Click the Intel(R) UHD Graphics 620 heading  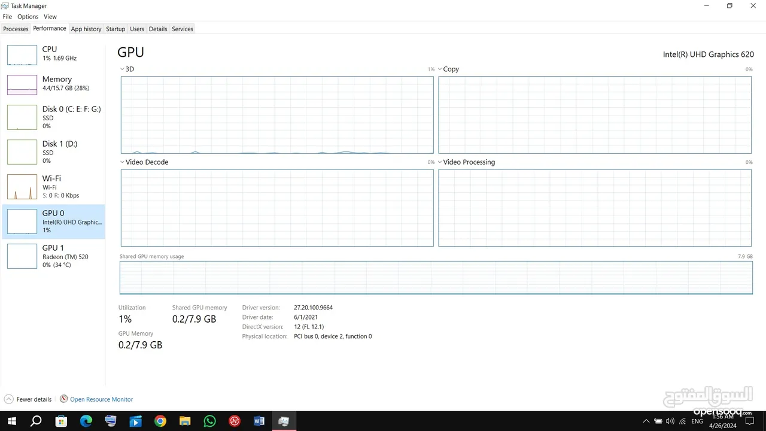(x=709, y=54)
